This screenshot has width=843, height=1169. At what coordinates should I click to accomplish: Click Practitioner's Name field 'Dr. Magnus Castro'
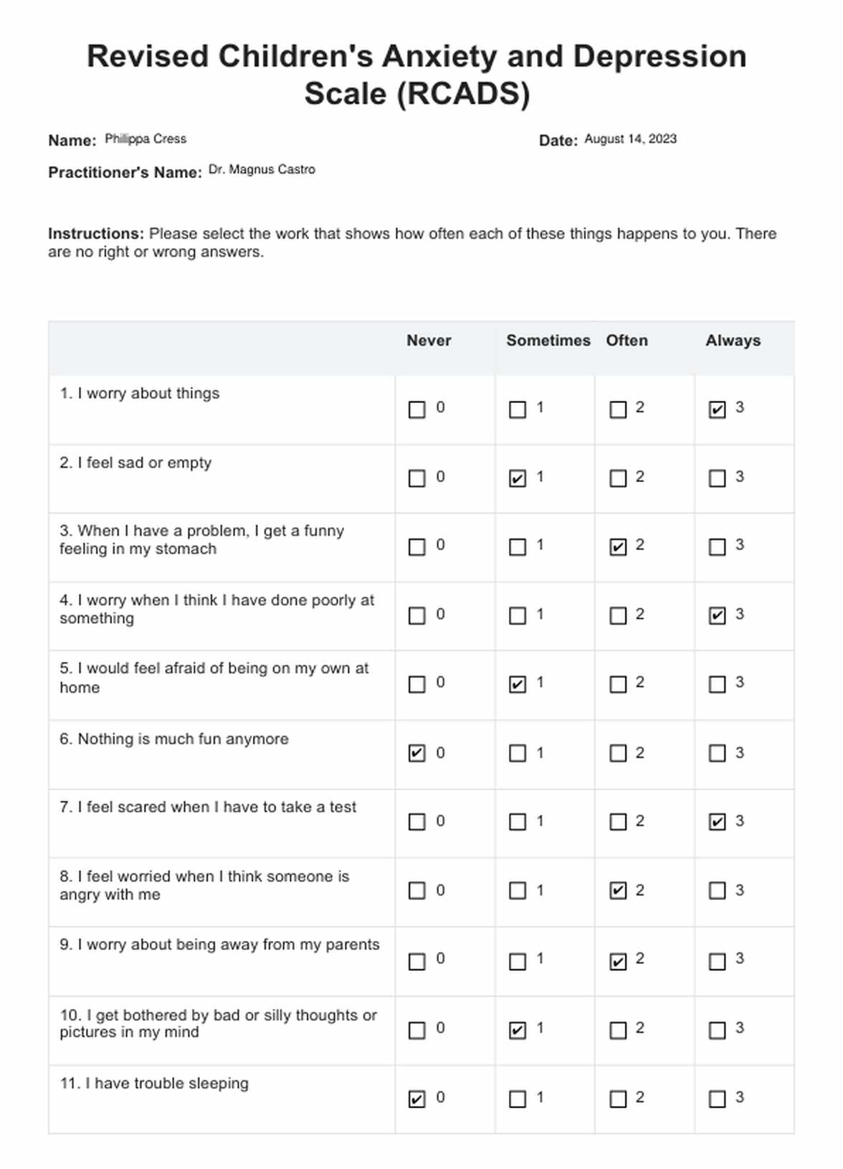click(262, 170)
